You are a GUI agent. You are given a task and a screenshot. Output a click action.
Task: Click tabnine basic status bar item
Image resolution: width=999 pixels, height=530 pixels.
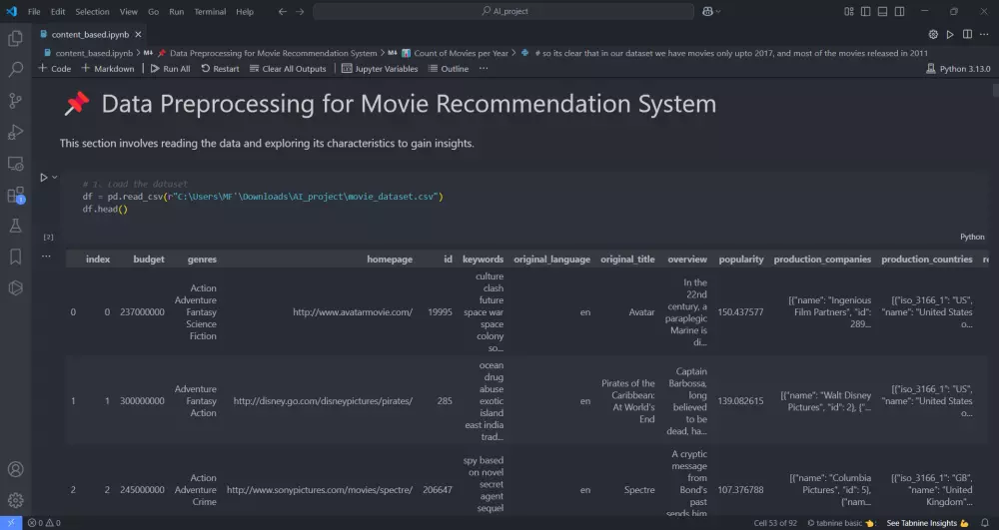click(x=841, y=523)
